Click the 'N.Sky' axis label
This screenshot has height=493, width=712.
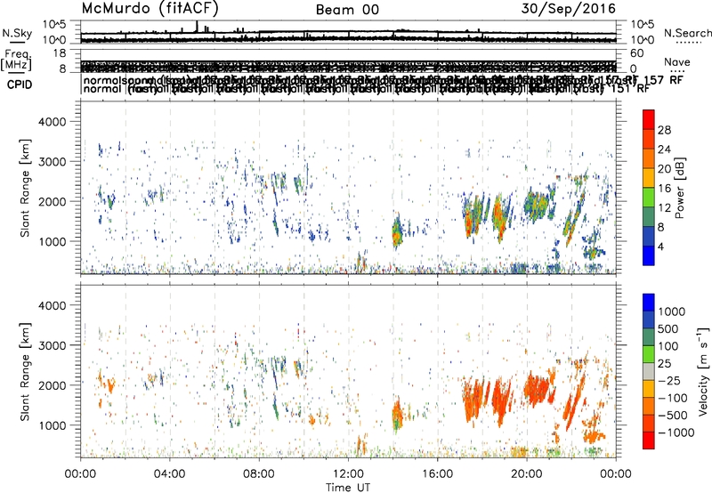point(17,33)
